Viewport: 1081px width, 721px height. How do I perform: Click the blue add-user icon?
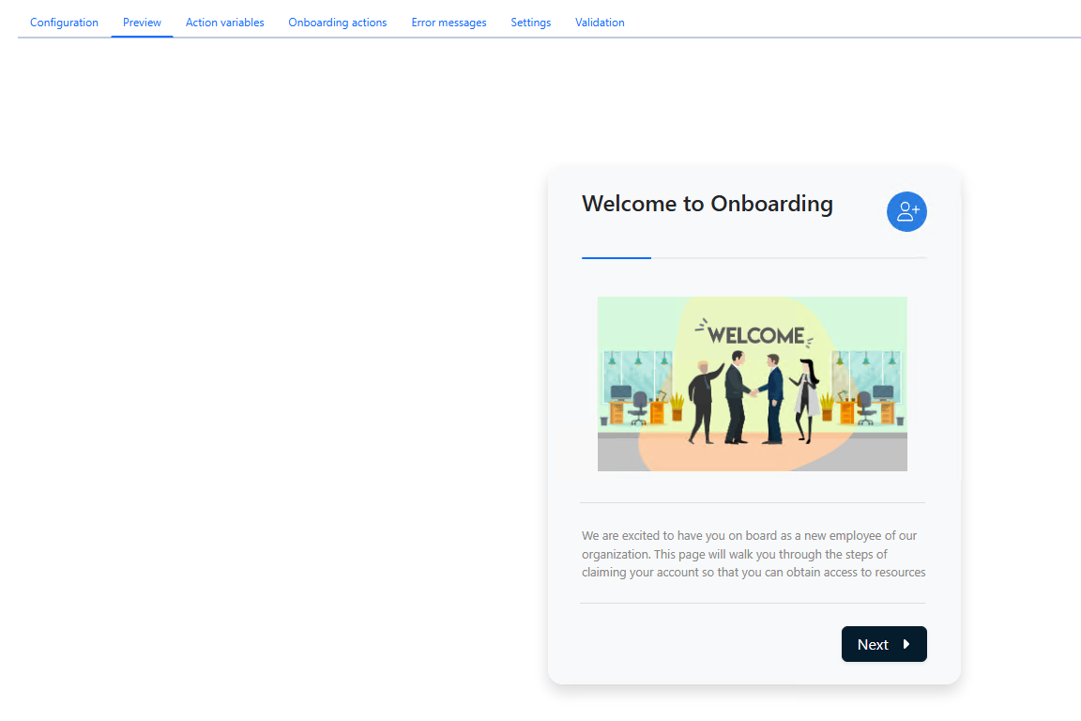coord(906,212)
